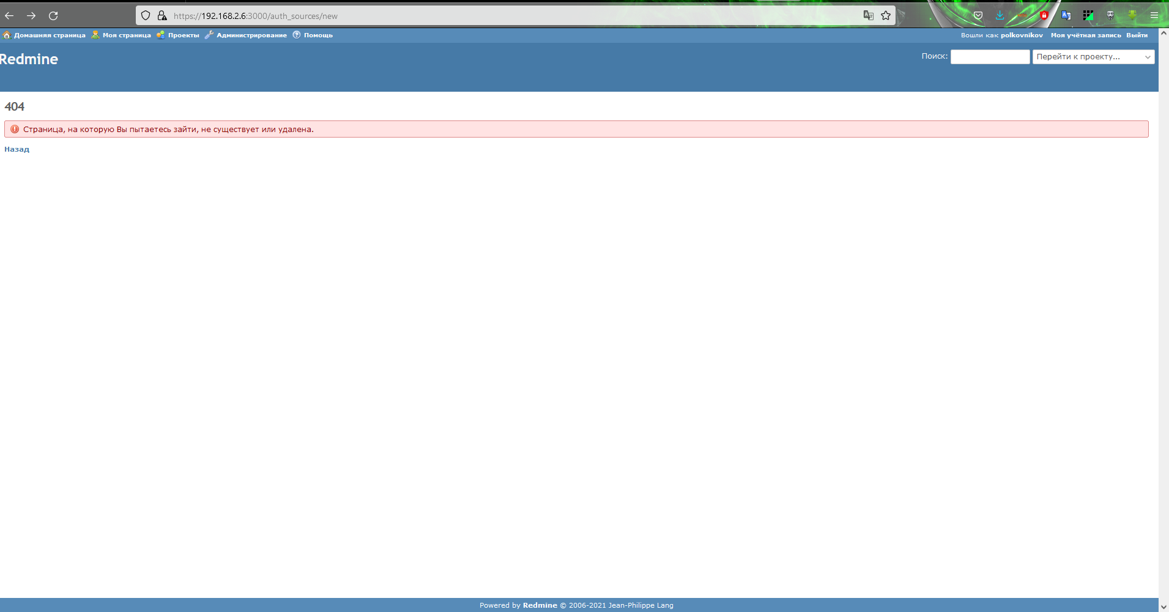Click the help icon beside Помощь

point(297,35)
